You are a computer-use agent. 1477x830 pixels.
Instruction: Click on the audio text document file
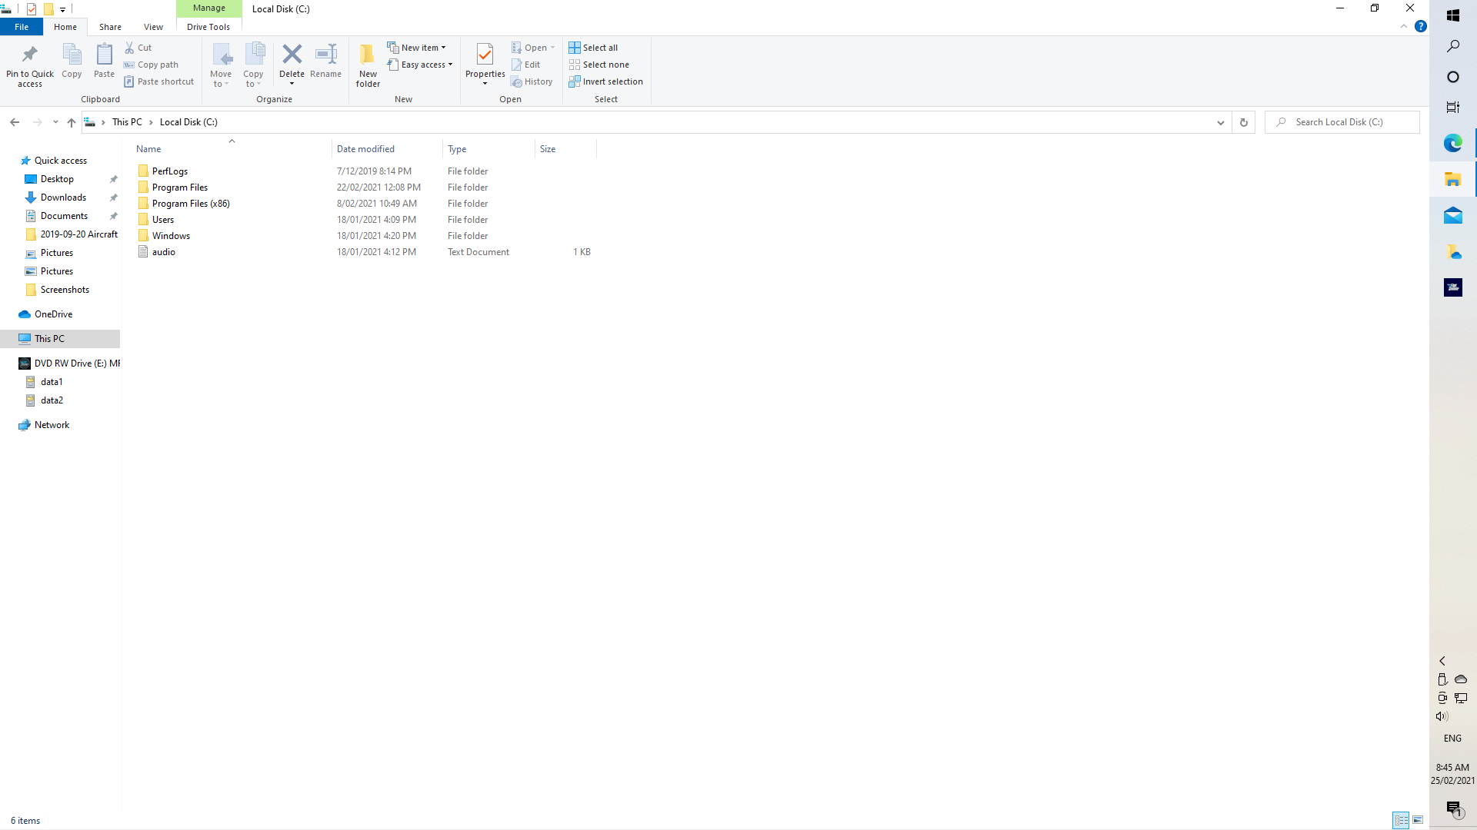point(163,251)
